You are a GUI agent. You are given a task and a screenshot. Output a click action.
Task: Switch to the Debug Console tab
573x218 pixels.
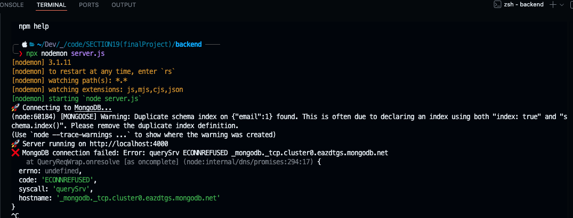pos(11,5)
